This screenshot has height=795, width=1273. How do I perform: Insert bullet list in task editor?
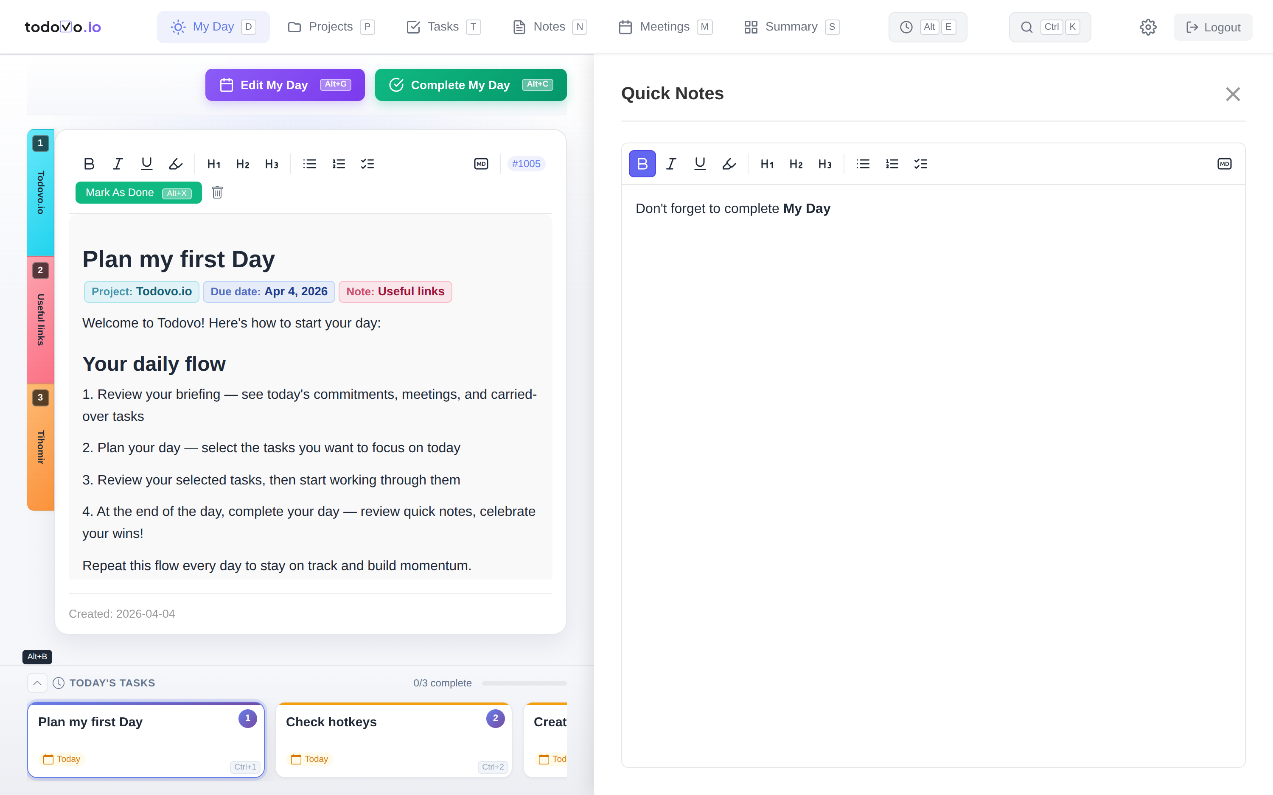(310, 164)
